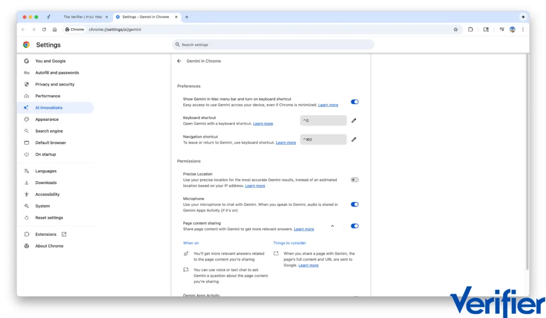Image resolution: width=546 pixels, height=318 pixels.
Task: Click the Keyboard shortcut value field
Action: [x=323, y=121]
